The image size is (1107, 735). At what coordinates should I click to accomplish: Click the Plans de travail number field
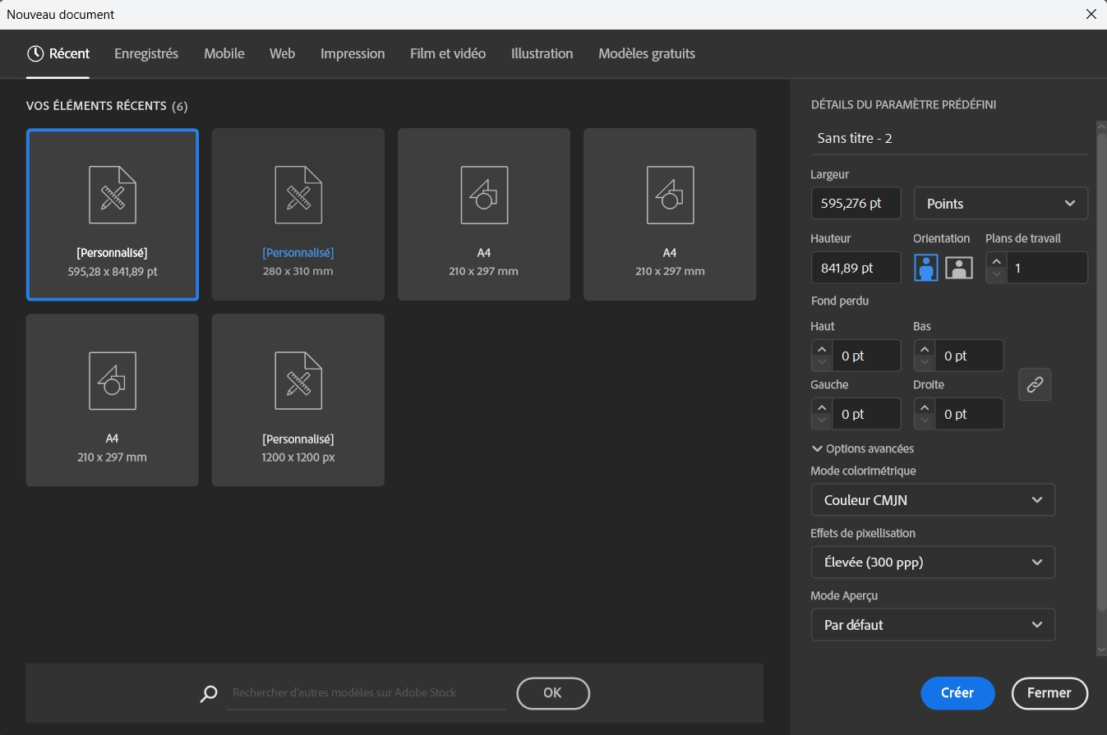coord(1047,268)
